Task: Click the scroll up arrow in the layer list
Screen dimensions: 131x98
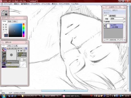Action: click(x=124, y=25)
